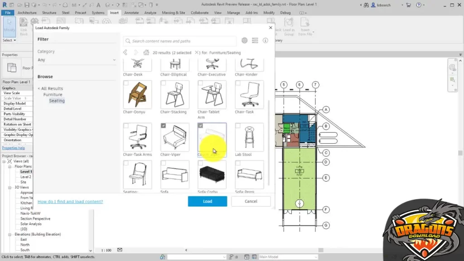Check the Chair-Task family checkbox
The width and height of the screenshot is (464, 261).
click(x=237, y=83)
